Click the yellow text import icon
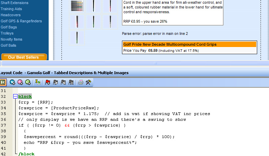The width and height of the screenshot is (269, 156). 38,82
